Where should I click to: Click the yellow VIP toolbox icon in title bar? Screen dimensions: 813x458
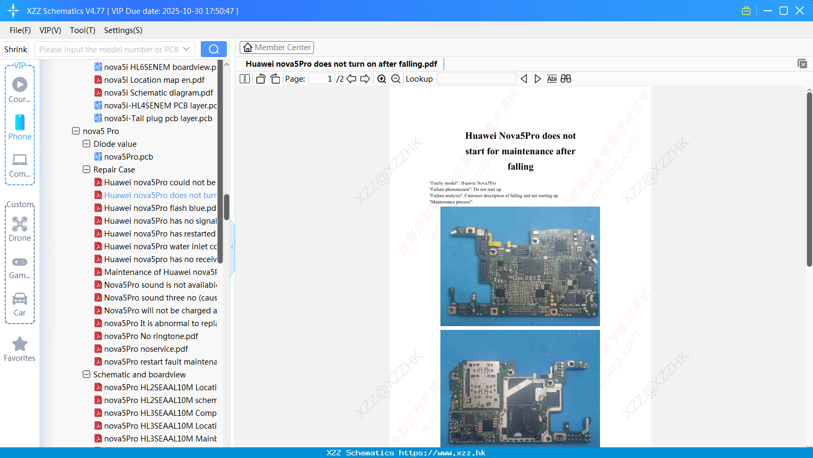746,11
